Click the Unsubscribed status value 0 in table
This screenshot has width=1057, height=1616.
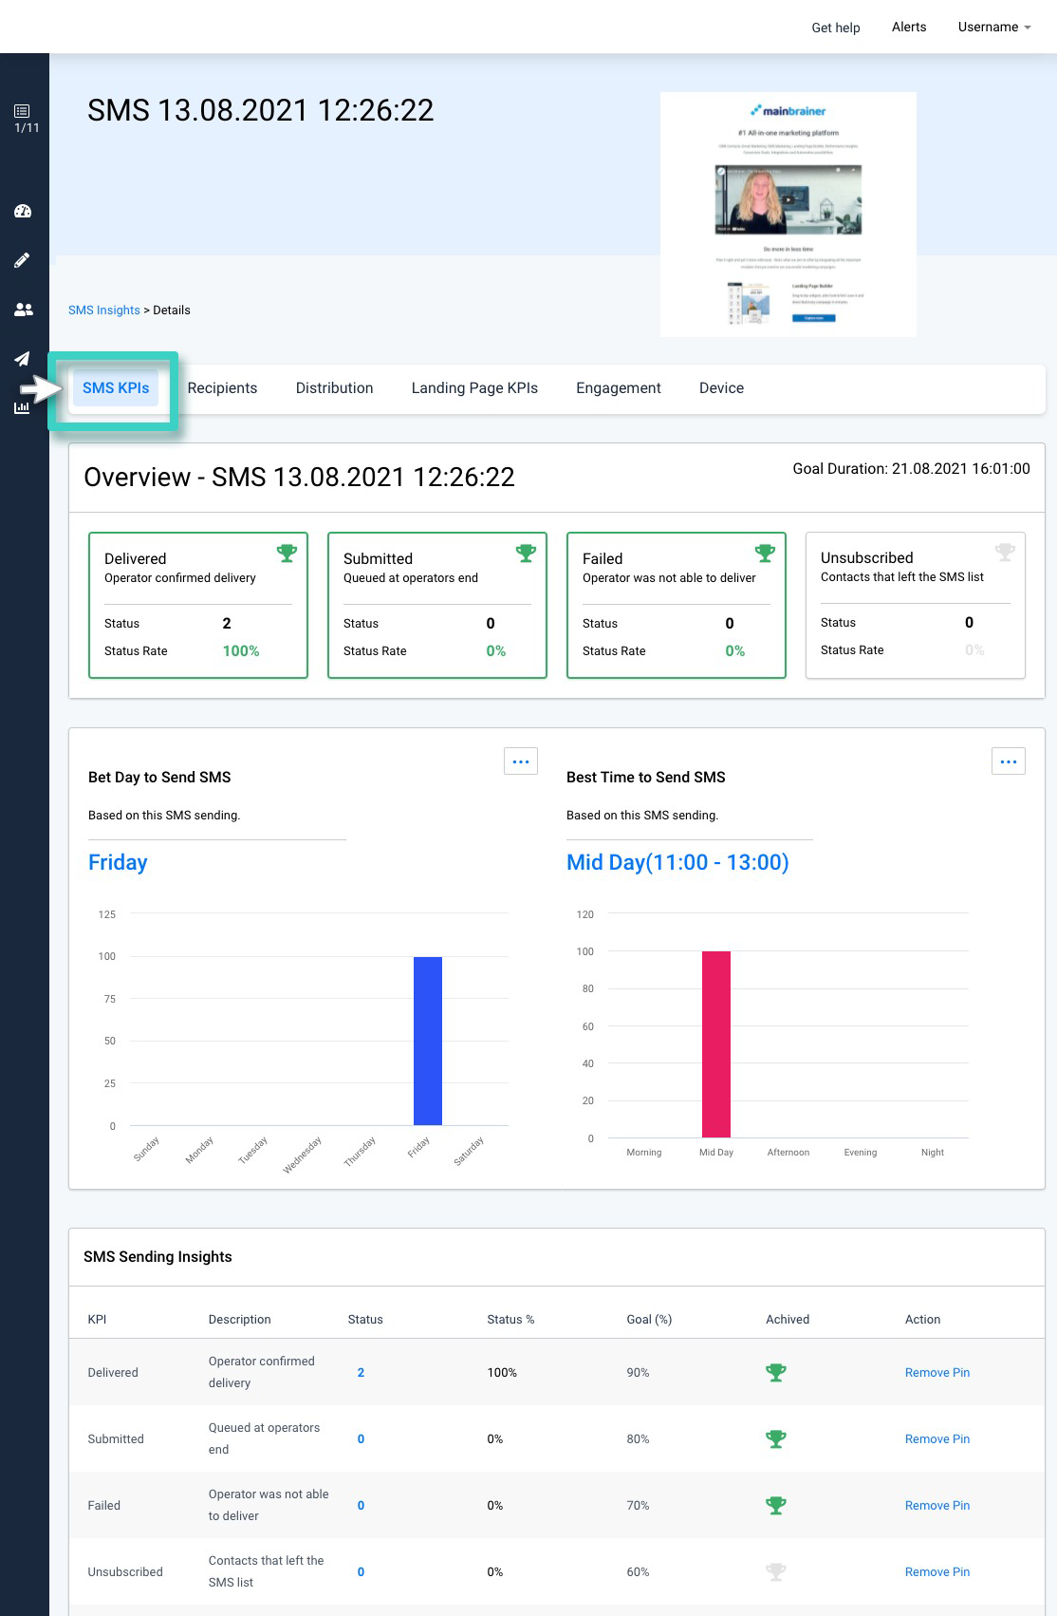pyautogui.click(x=361, y=1572)
